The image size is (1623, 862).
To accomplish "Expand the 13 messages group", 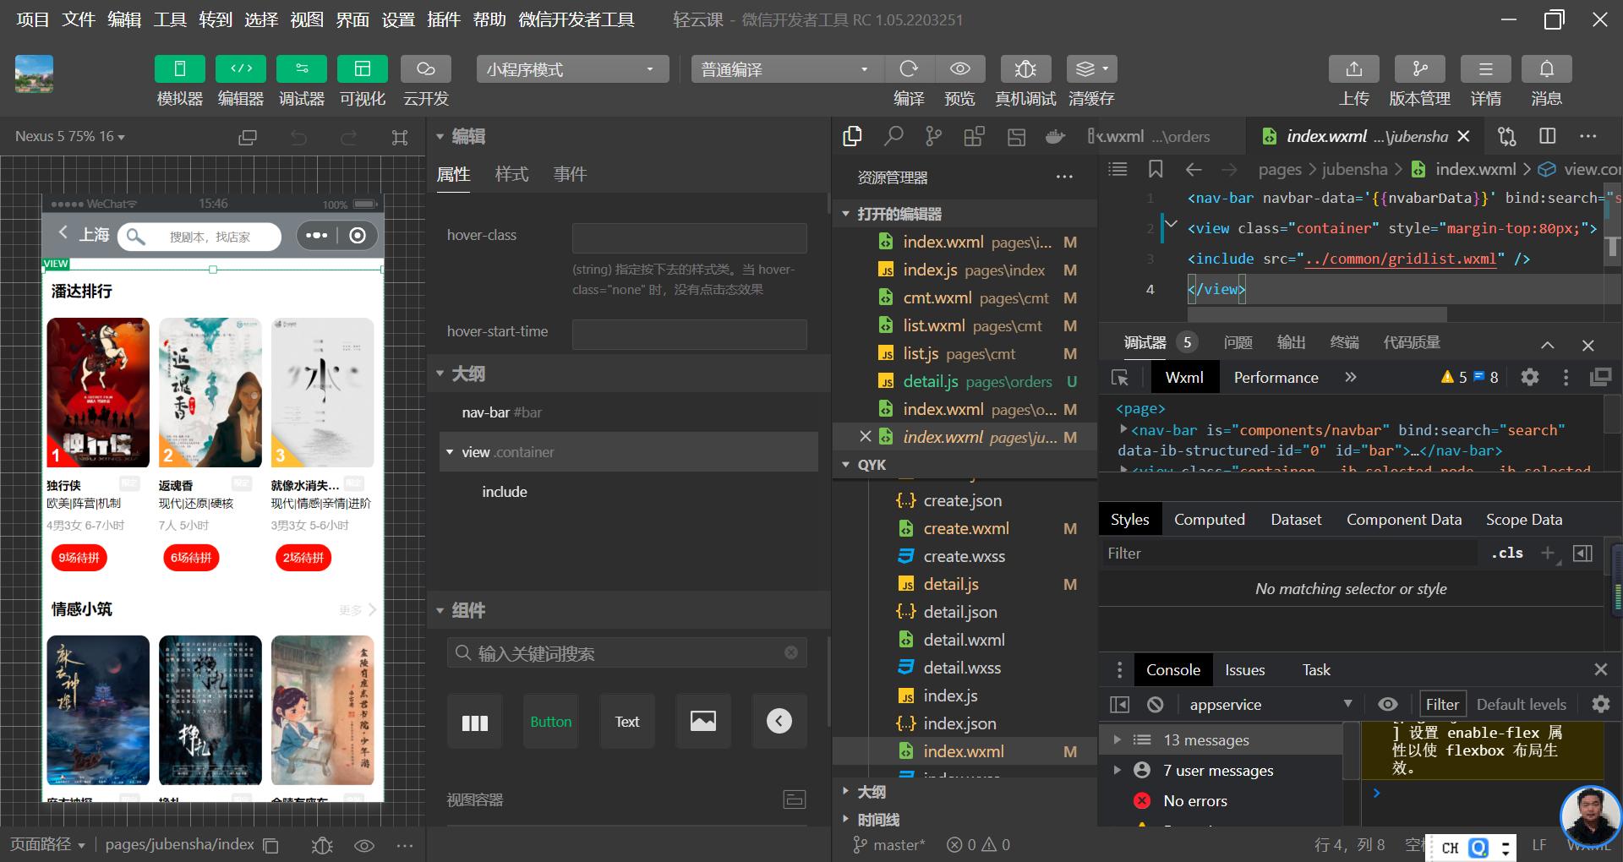I will (1117, 739).
